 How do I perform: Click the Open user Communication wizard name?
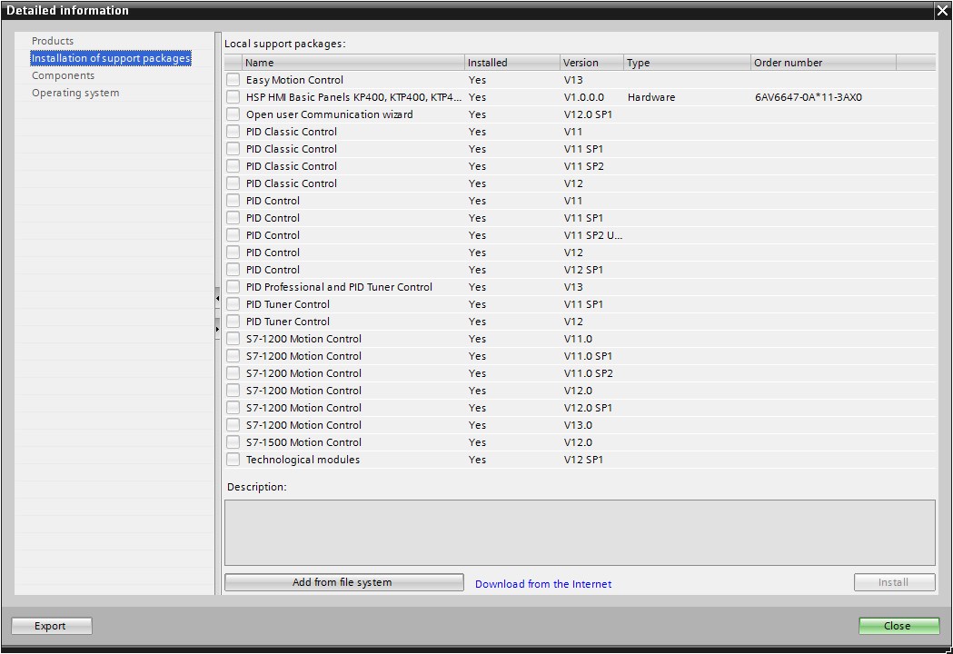click(329, 114)
